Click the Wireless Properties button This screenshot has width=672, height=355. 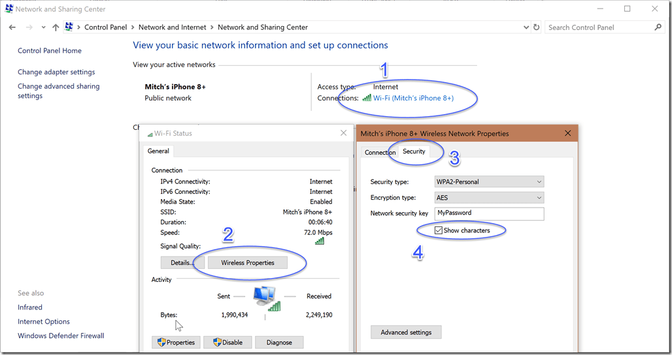(248, 262)
